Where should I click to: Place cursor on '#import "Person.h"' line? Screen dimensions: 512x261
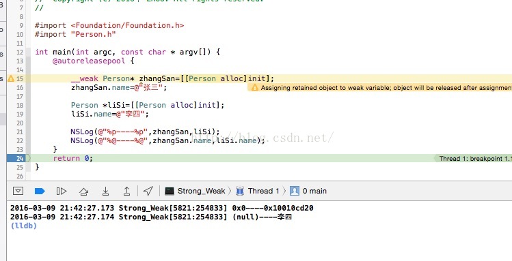point(75,34)
